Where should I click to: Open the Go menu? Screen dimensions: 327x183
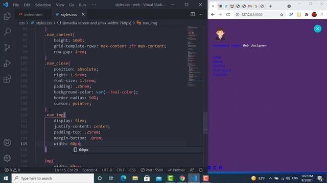click(x=72, y=5)
